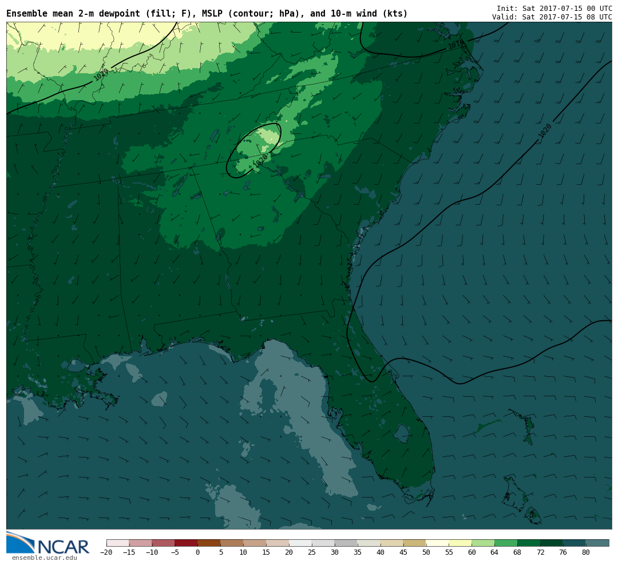
Task: Pick the 60 to 64 light green swatch
Action: click(484, 543)
